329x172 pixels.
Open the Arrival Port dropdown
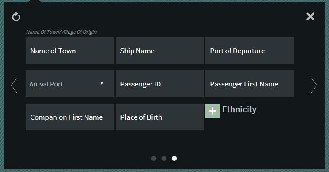click(70, 84)
